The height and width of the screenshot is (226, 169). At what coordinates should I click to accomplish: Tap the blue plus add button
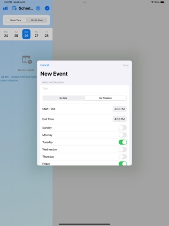(47, 8)
